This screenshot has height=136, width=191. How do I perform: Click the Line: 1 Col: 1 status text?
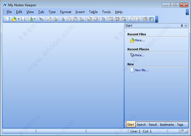(141, 131)
